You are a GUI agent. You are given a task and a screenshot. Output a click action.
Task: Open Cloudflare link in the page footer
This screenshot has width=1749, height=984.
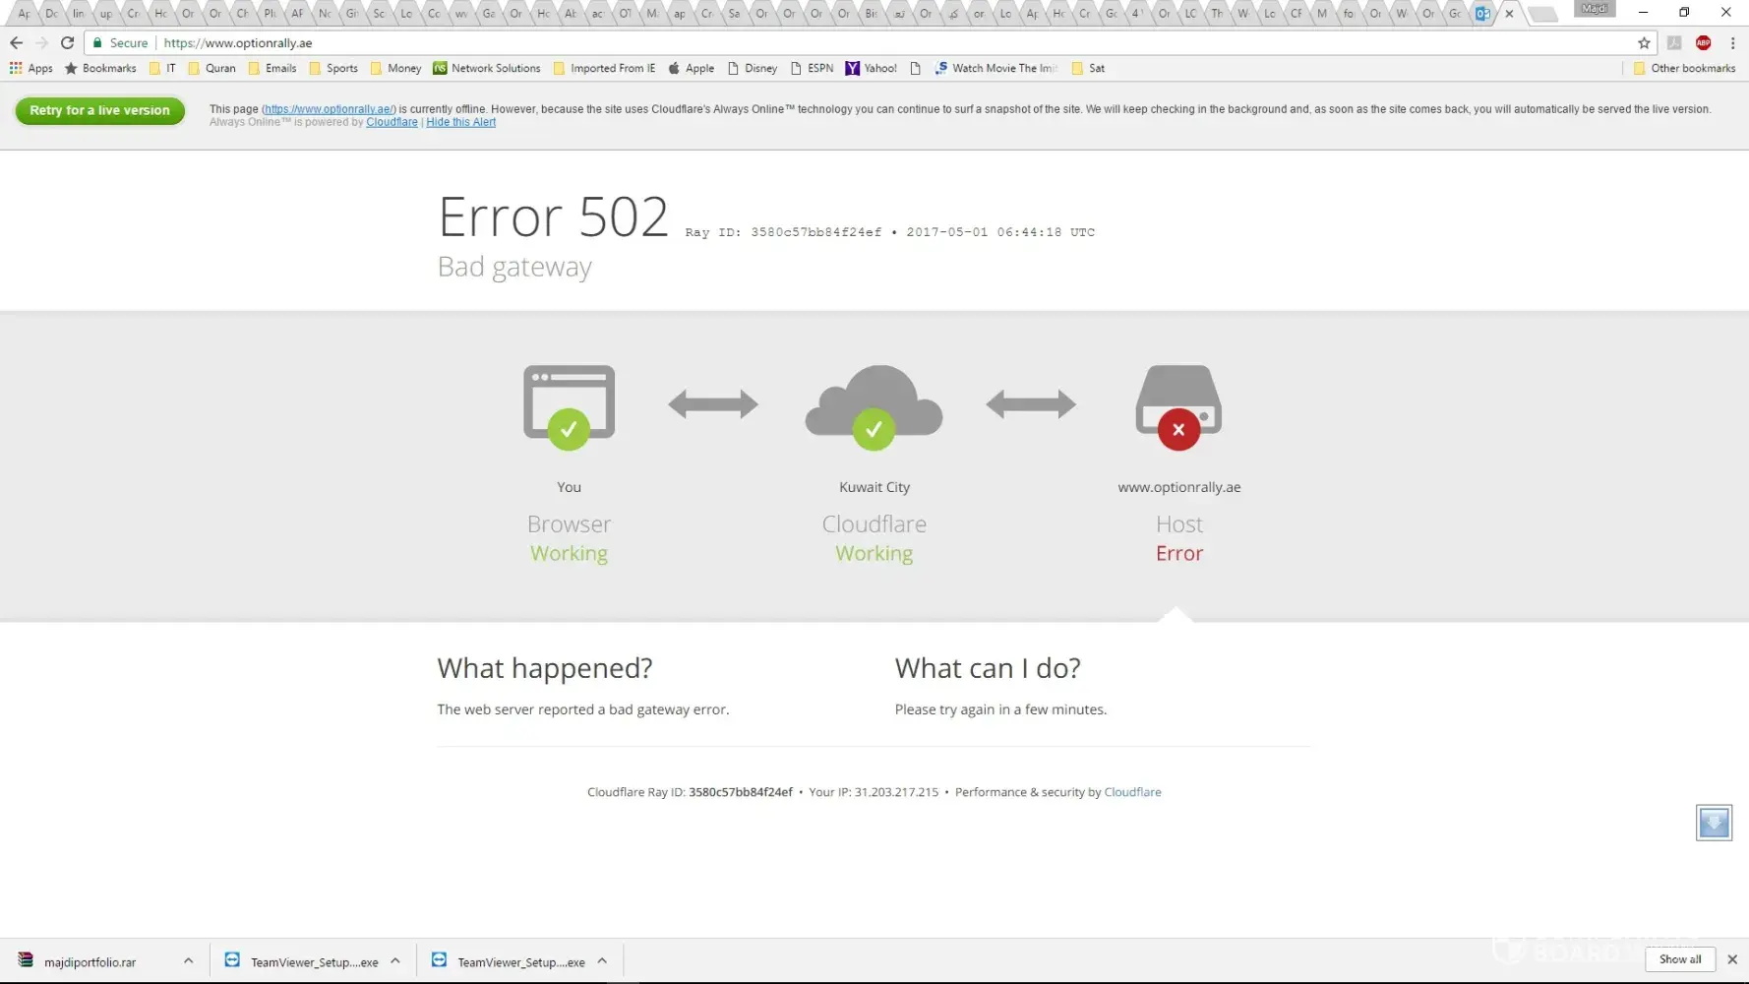[x=1132, y=792]
